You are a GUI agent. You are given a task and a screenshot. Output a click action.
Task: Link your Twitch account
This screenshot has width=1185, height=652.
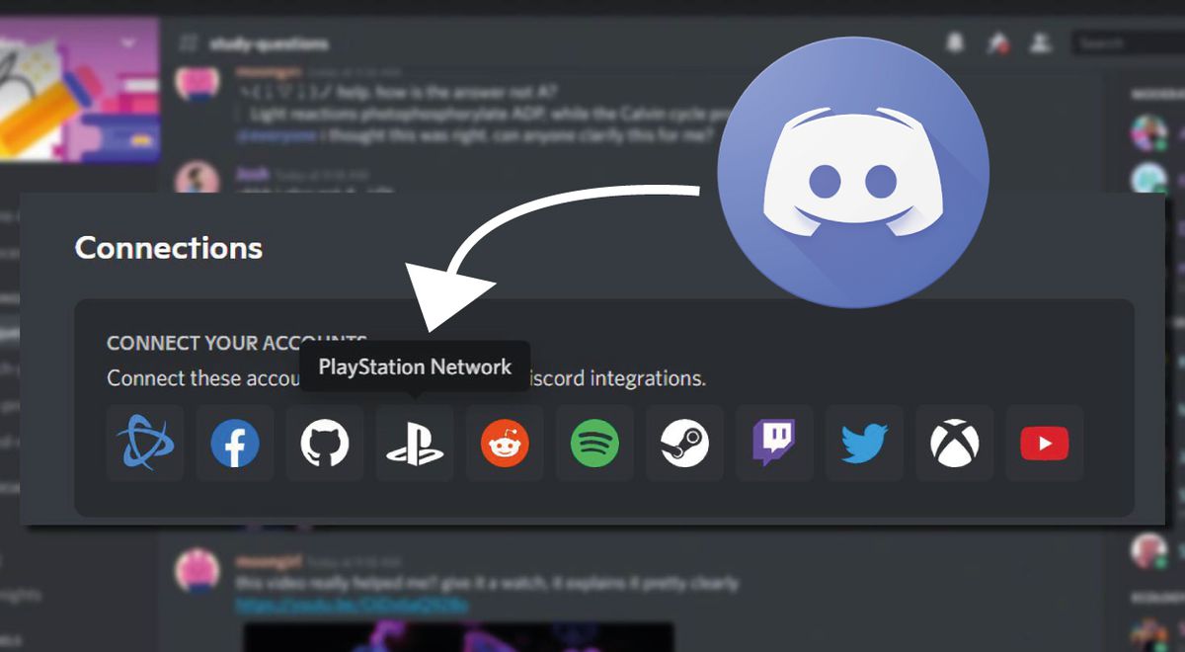pyautogui.click(x=774, y=444)
